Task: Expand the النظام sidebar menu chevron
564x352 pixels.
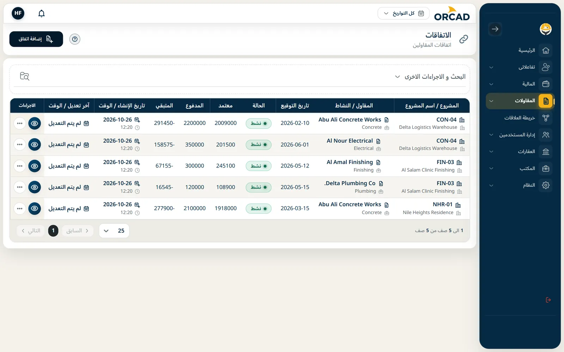Action: click(x=491, y=186)
